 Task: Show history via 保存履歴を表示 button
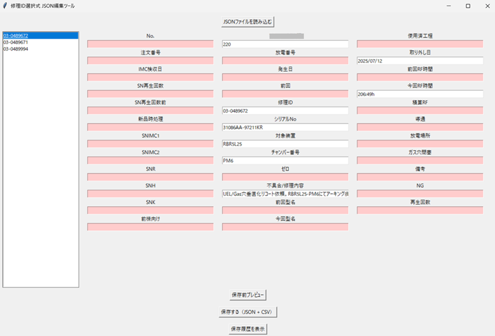247,329
